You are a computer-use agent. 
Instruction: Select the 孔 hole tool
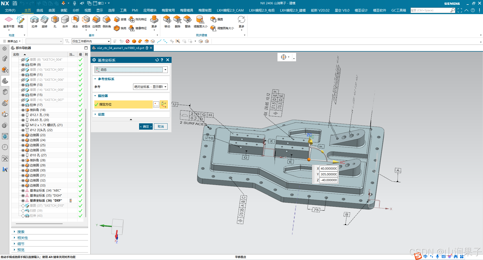[55, 22]
